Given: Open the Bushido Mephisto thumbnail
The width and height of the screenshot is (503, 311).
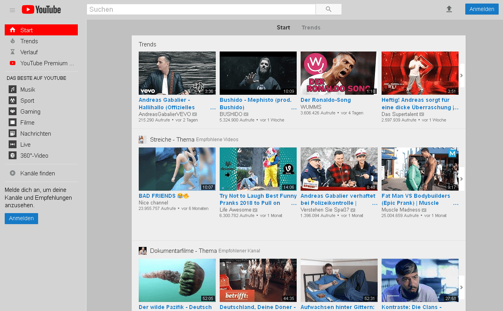Looking at the screenshot, I should coord(258,73).
